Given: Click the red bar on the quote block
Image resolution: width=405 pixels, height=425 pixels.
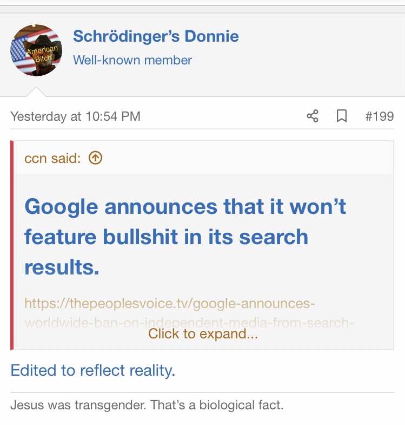Looking at the screenshot, I should pos(12,245).
